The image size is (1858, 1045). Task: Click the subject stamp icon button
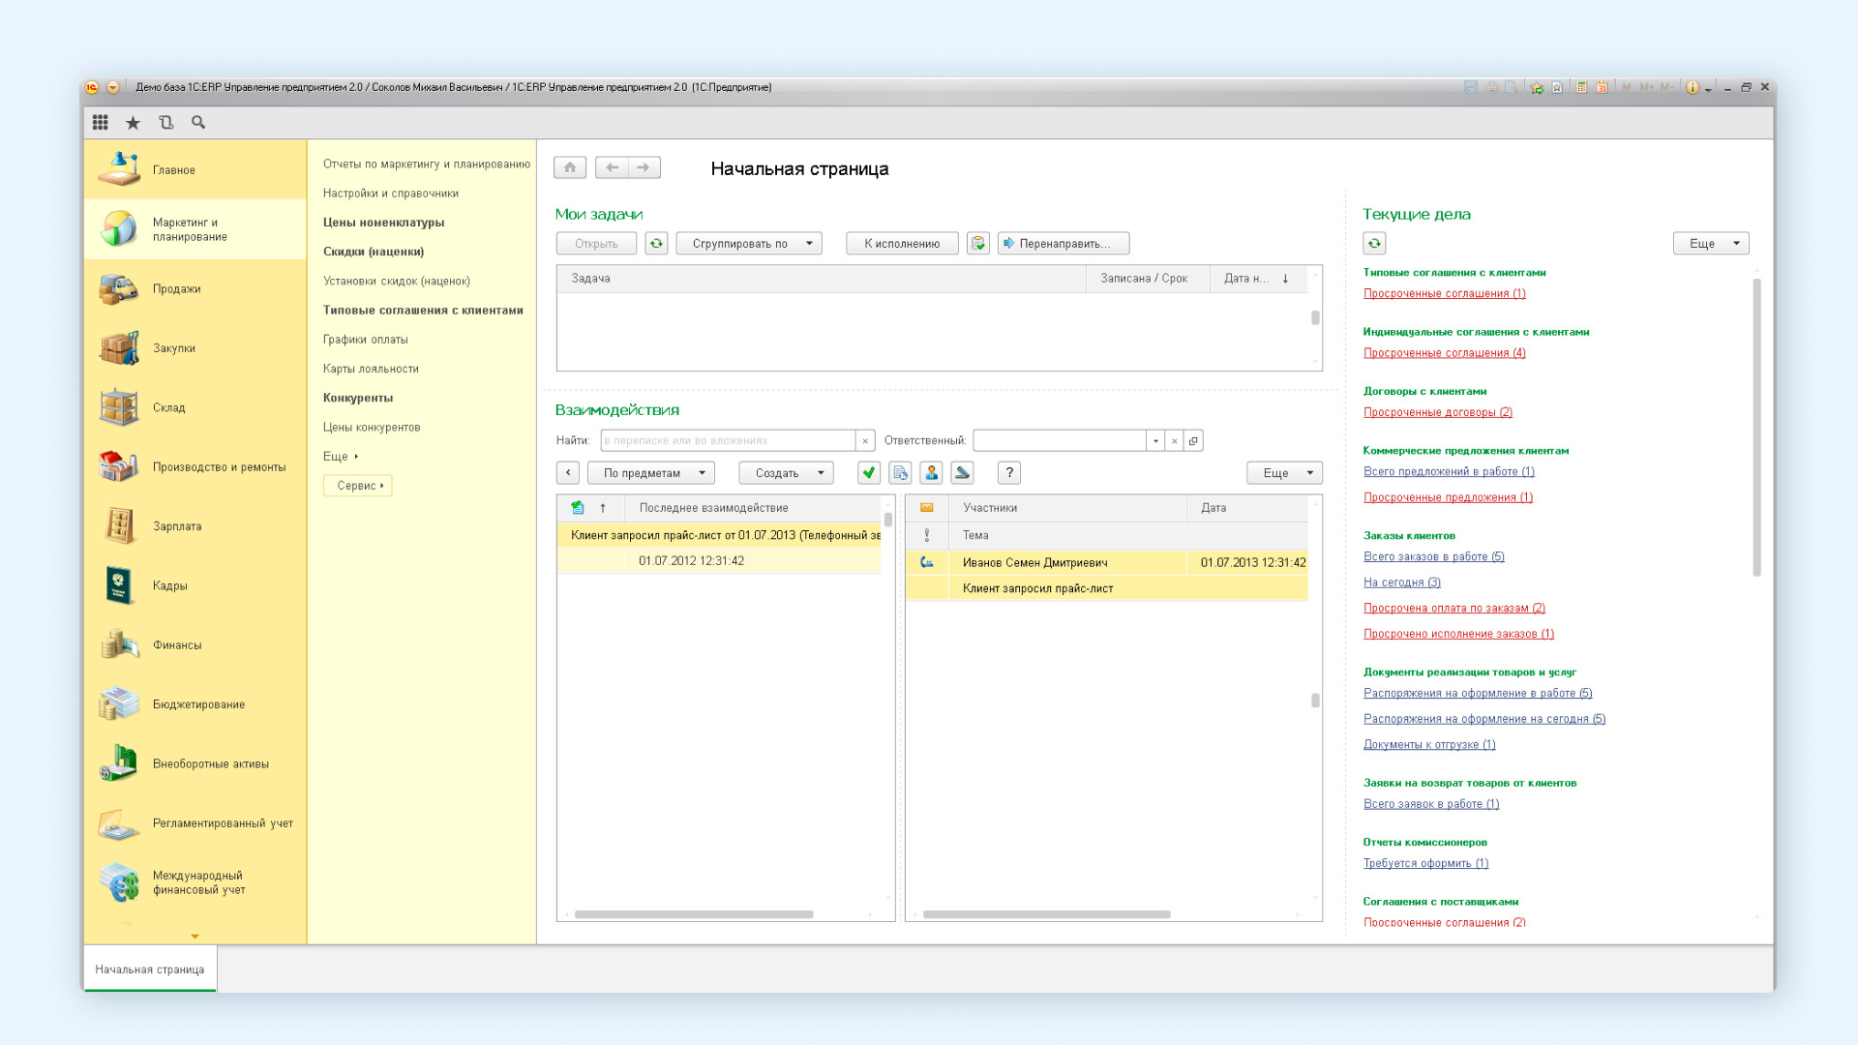tap(962, 473)
